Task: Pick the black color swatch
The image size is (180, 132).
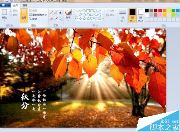Action: (x=147, y=11)
